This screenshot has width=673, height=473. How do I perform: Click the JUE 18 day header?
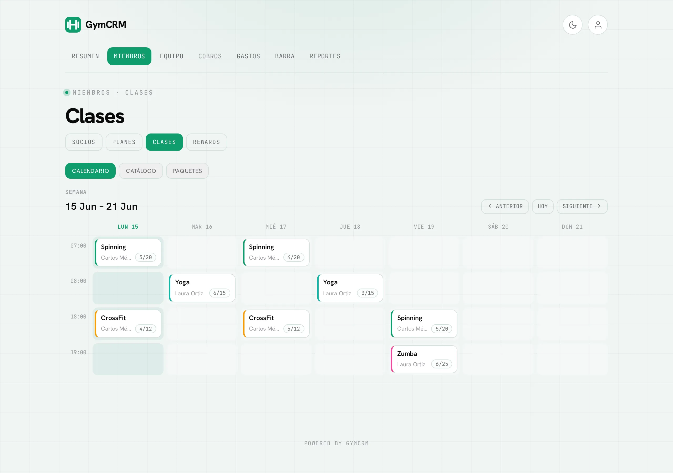pos(350,227)
